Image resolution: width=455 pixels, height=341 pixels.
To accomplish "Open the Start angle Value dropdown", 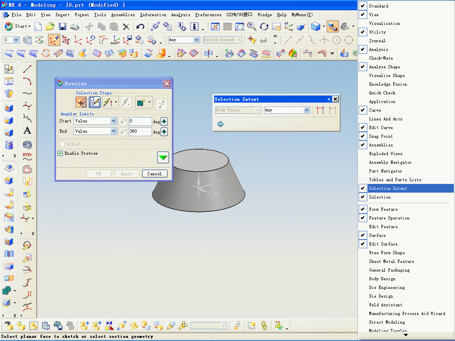I will (114, 121).
